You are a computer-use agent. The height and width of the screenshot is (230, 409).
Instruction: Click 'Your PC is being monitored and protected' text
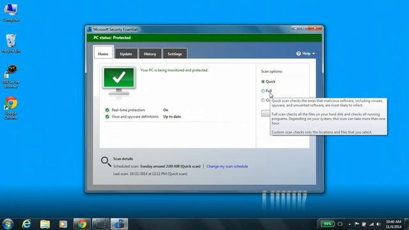point(174,70)
